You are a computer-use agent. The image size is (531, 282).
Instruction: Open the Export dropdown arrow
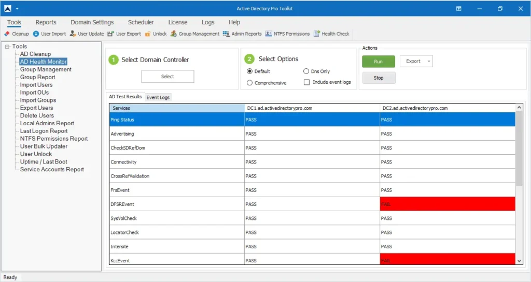(x=429, y=62)
